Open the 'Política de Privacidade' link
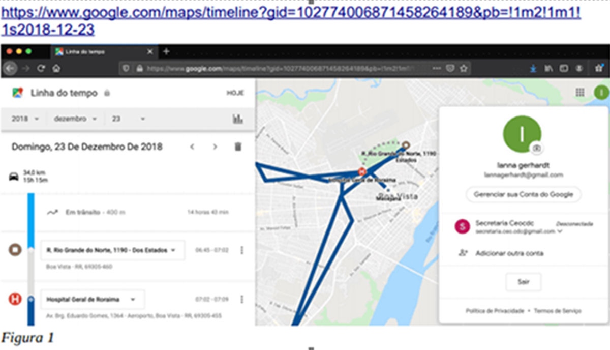 (x=494, y=311)
